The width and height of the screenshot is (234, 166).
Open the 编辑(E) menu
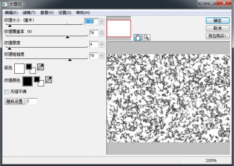tap(11, 13)
